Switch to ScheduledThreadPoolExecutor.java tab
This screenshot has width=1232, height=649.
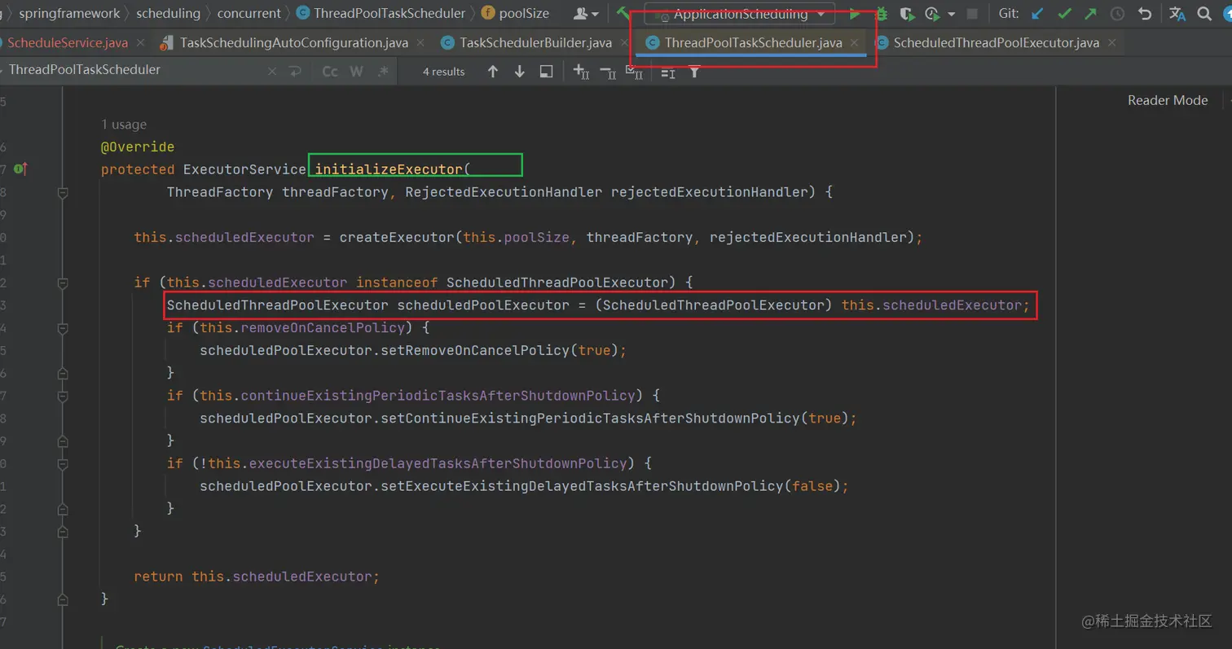[995, 42]
